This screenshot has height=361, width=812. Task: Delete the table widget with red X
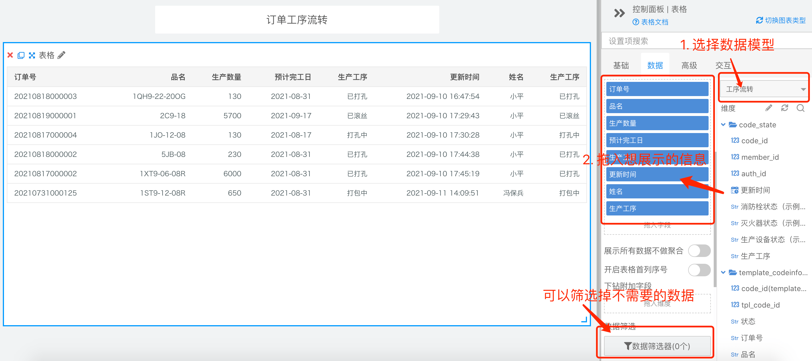click(x=10, y=55)
